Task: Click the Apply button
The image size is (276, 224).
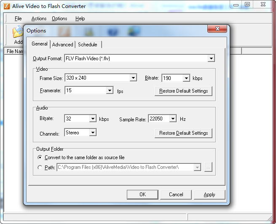Action: click(x=209, y=195)
